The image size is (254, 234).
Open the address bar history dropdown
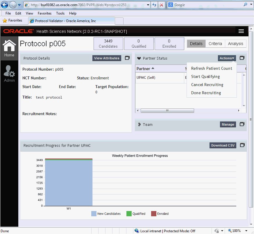click(148, 5)
